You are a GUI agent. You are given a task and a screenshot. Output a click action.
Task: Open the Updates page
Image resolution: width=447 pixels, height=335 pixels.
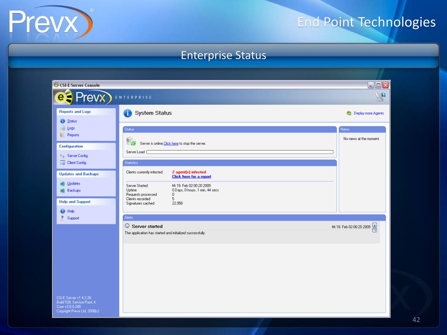click(73, 184)
